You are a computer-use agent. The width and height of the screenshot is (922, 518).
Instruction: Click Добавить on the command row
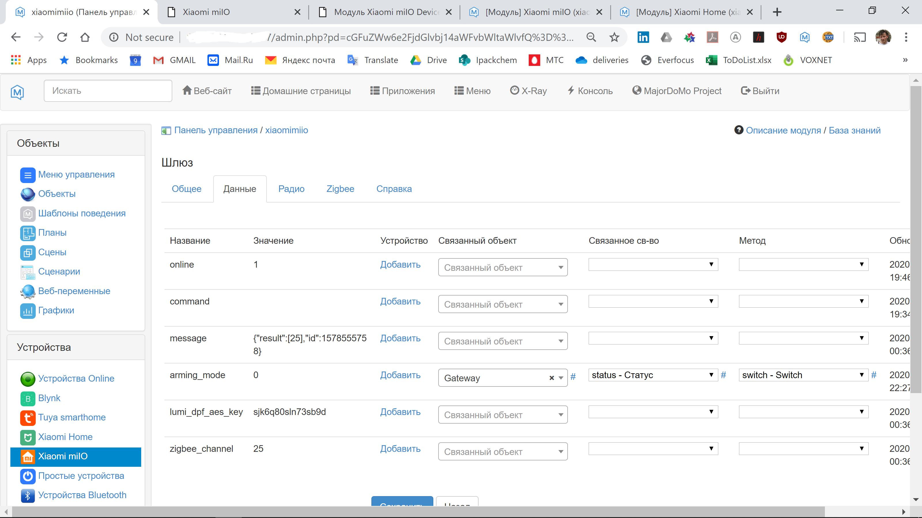pyautogui.click(x=400, y=301)
